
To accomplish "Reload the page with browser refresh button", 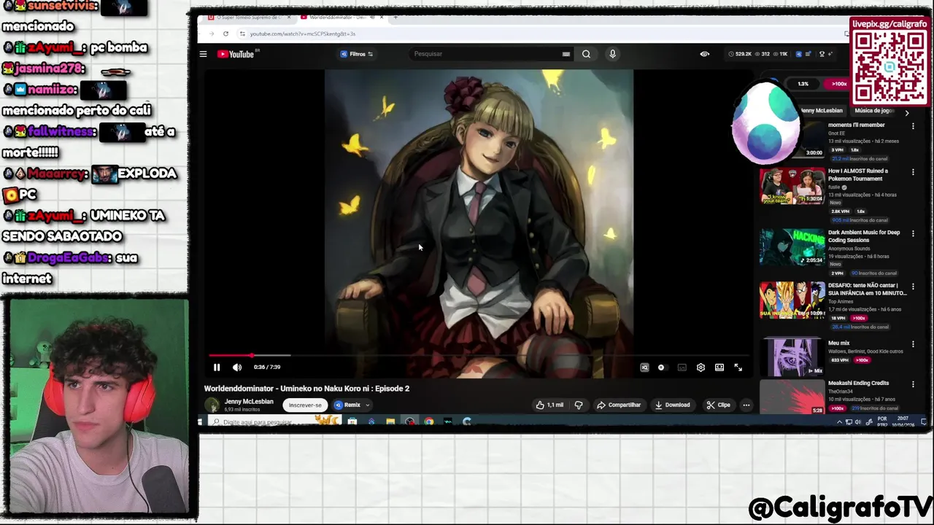I will [225, 34].
